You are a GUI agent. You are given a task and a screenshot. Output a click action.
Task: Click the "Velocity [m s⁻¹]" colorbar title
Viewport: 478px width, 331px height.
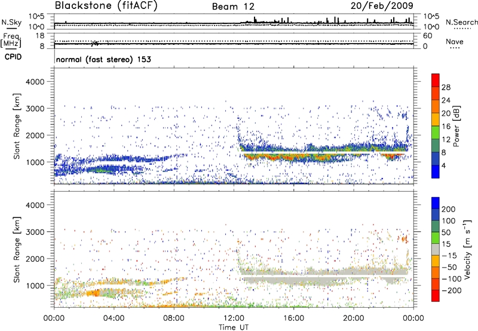click(x=467, y=249)
